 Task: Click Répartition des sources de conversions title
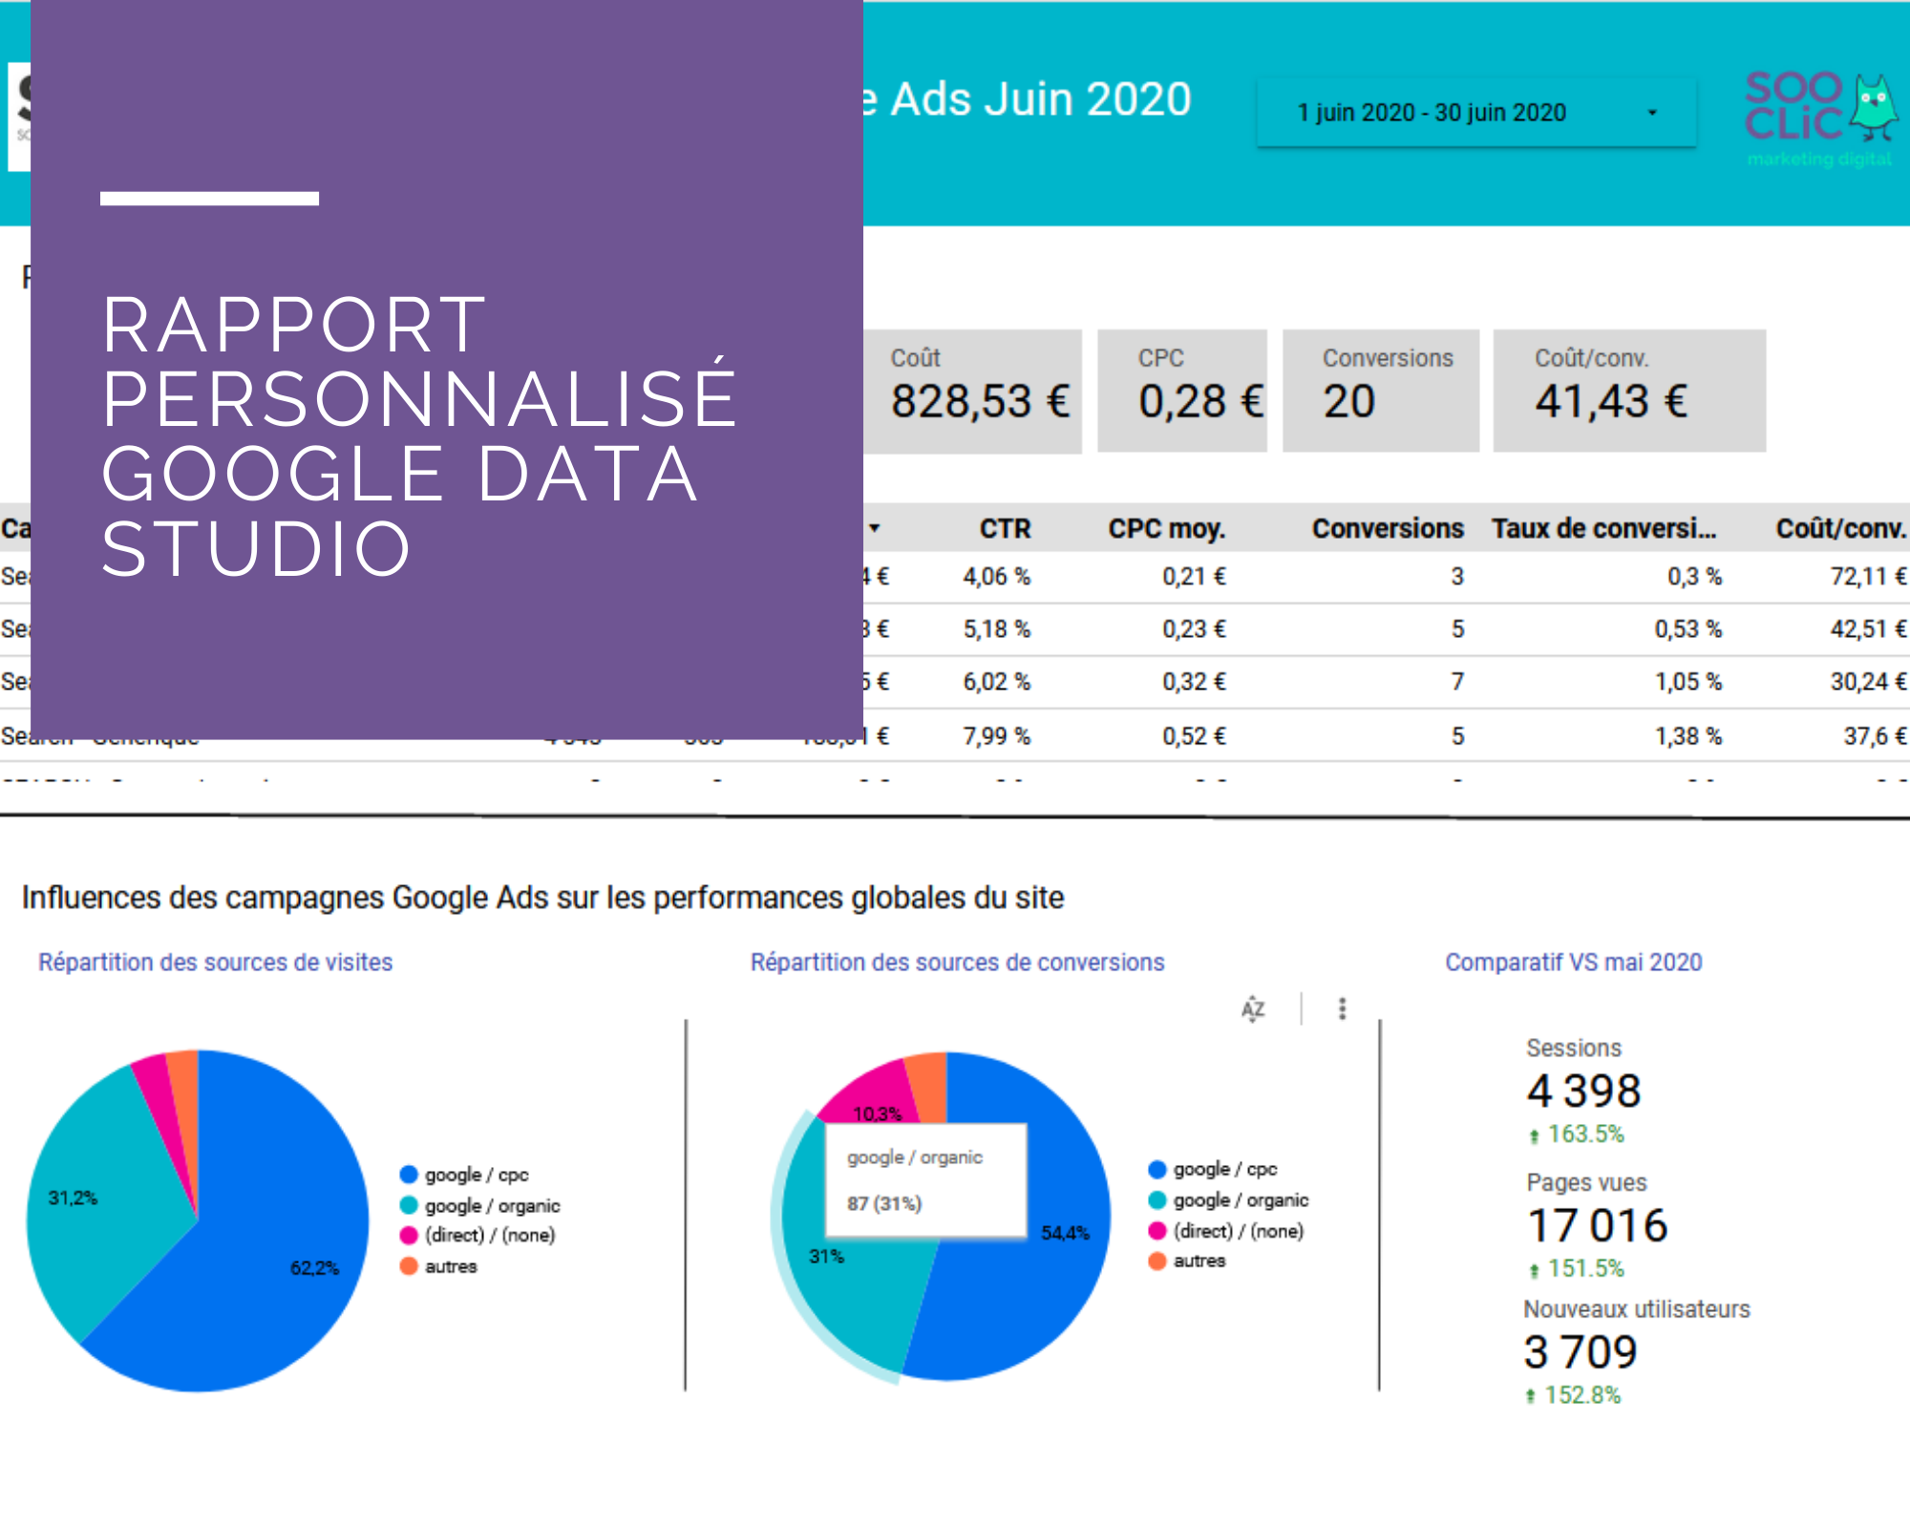(957, 963)
